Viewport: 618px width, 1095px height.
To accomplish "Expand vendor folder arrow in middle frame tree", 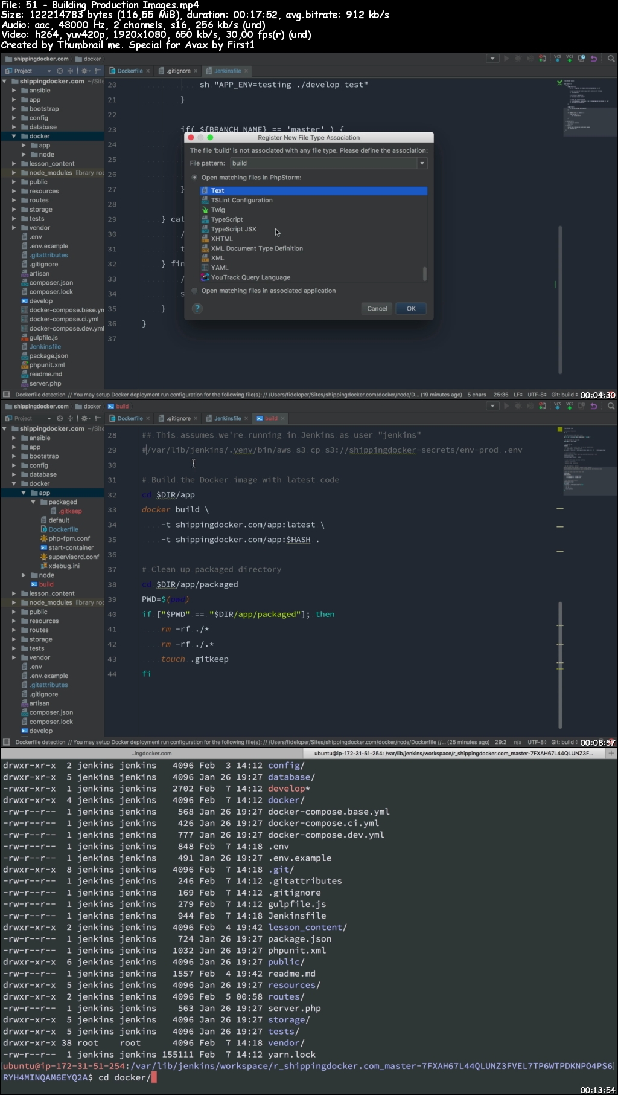I will click(x=14, y=657).
